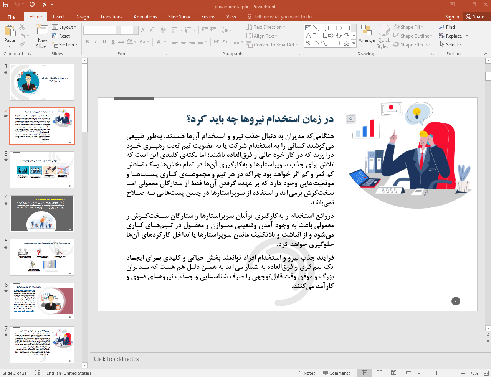The width and height of the screenshot is (491, 377).
Task: Switch to the Design tab
Action: coord(82,17)
